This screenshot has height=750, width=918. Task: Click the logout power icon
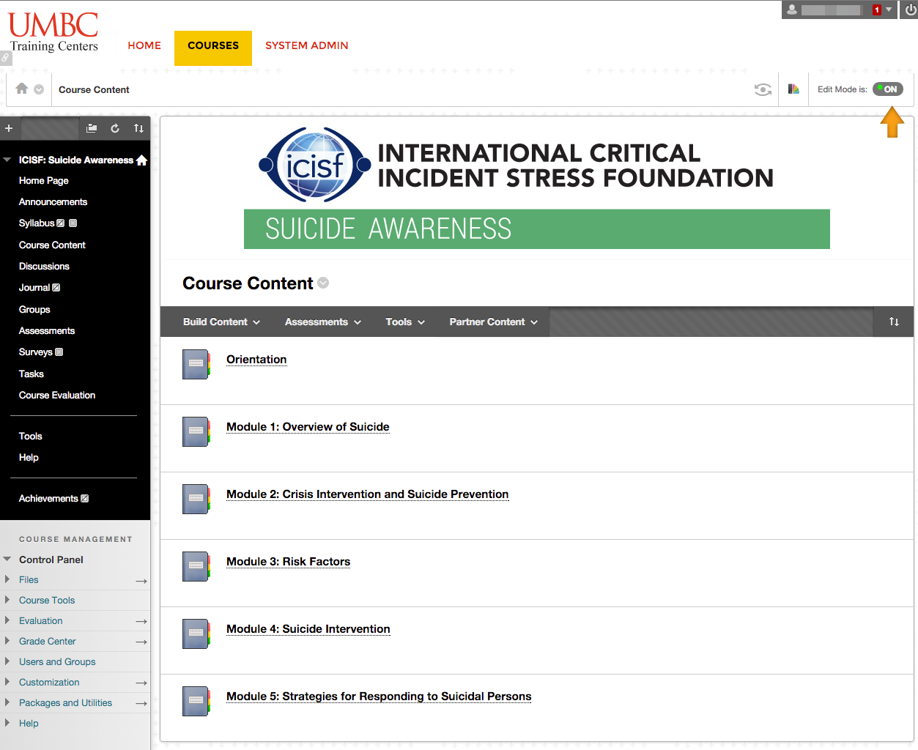point(911,10)
